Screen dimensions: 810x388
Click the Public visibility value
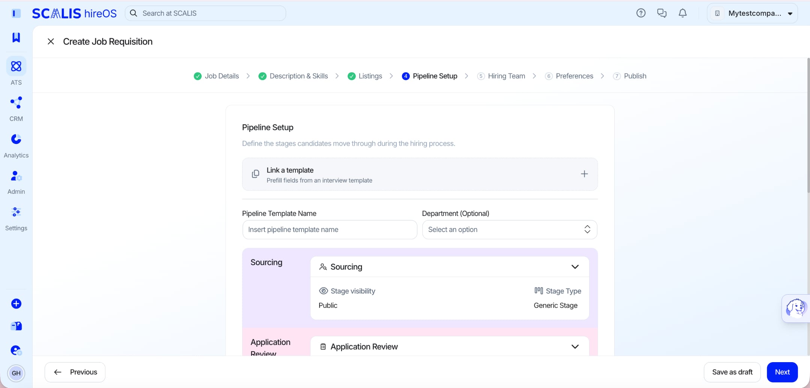[328, 306]
